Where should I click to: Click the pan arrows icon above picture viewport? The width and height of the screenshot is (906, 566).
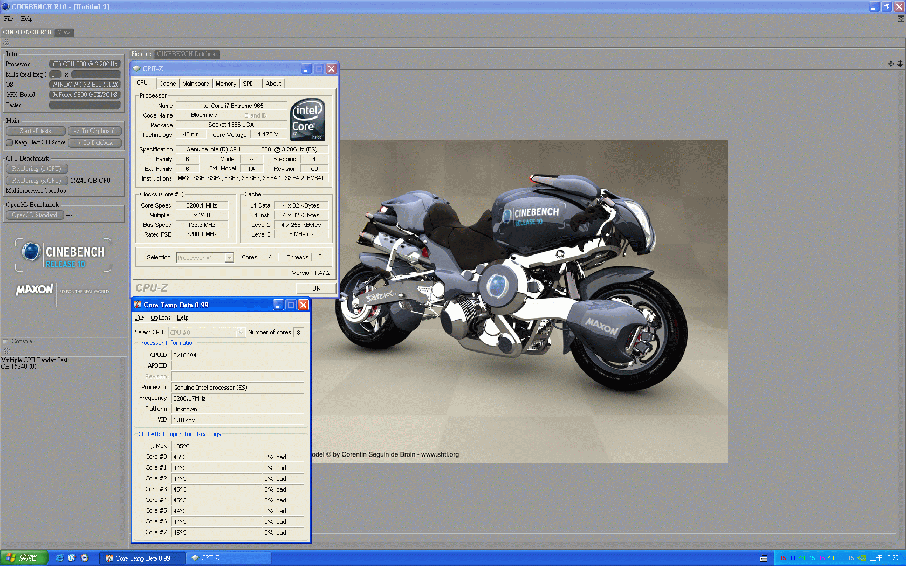(x=891, y=64)
